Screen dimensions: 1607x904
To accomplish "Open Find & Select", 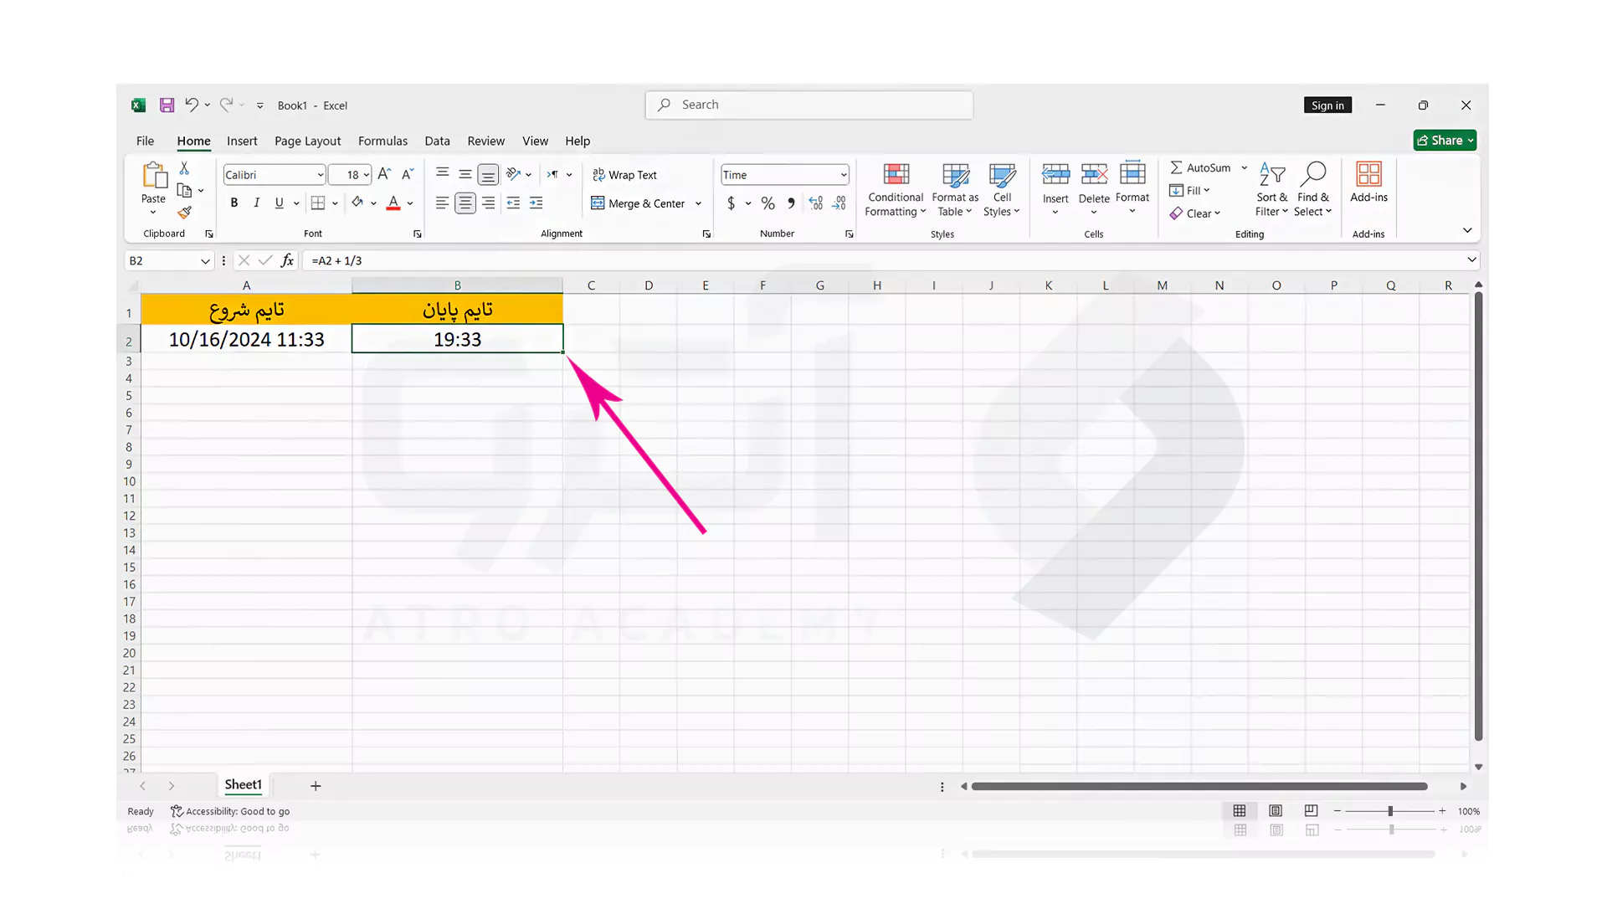I will [x=1313, y=190].
